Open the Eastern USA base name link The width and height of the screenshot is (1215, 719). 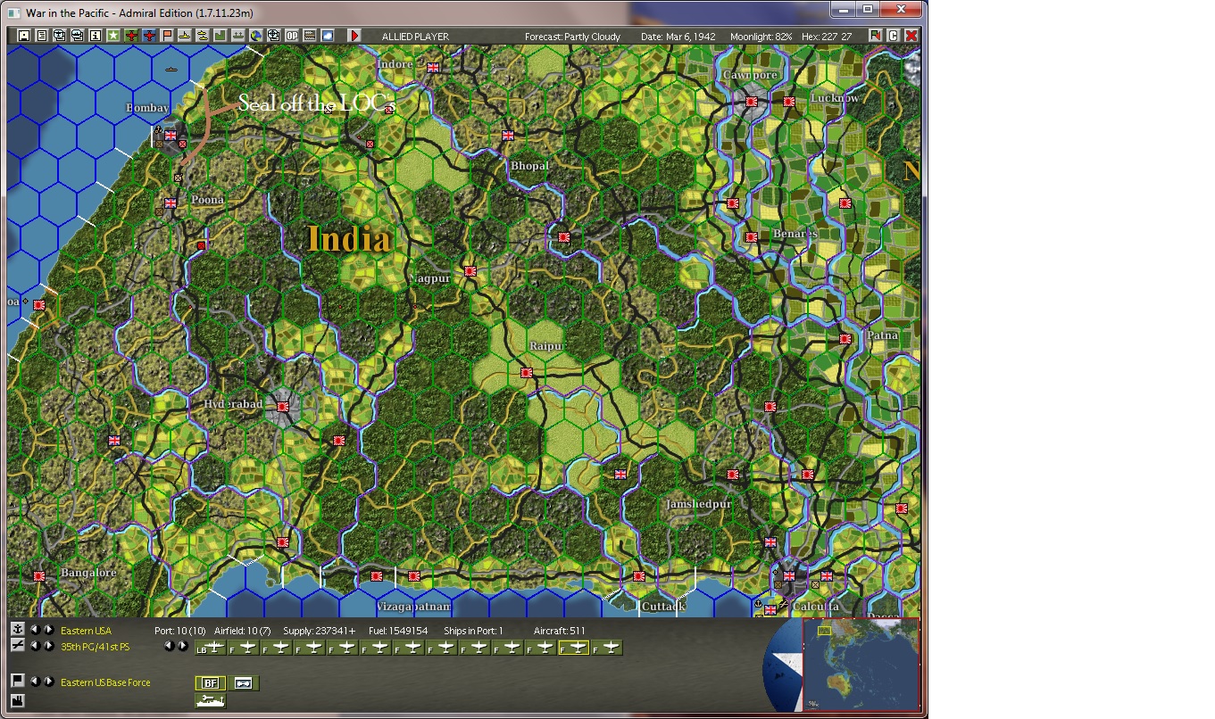pyautogui.click(x=87, y=631)
